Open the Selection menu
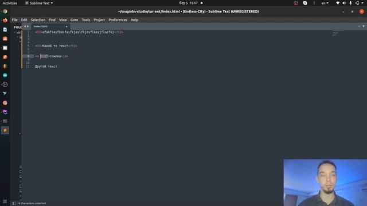 coord(38,20)
